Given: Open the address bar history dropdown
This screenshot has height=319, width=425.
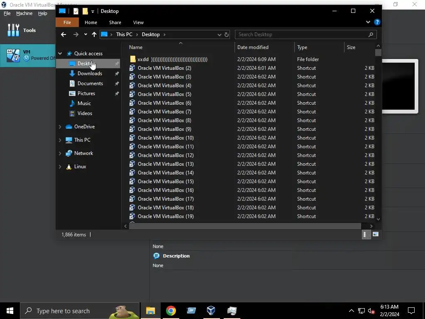Looking at the screenshot, I should 219,34.
